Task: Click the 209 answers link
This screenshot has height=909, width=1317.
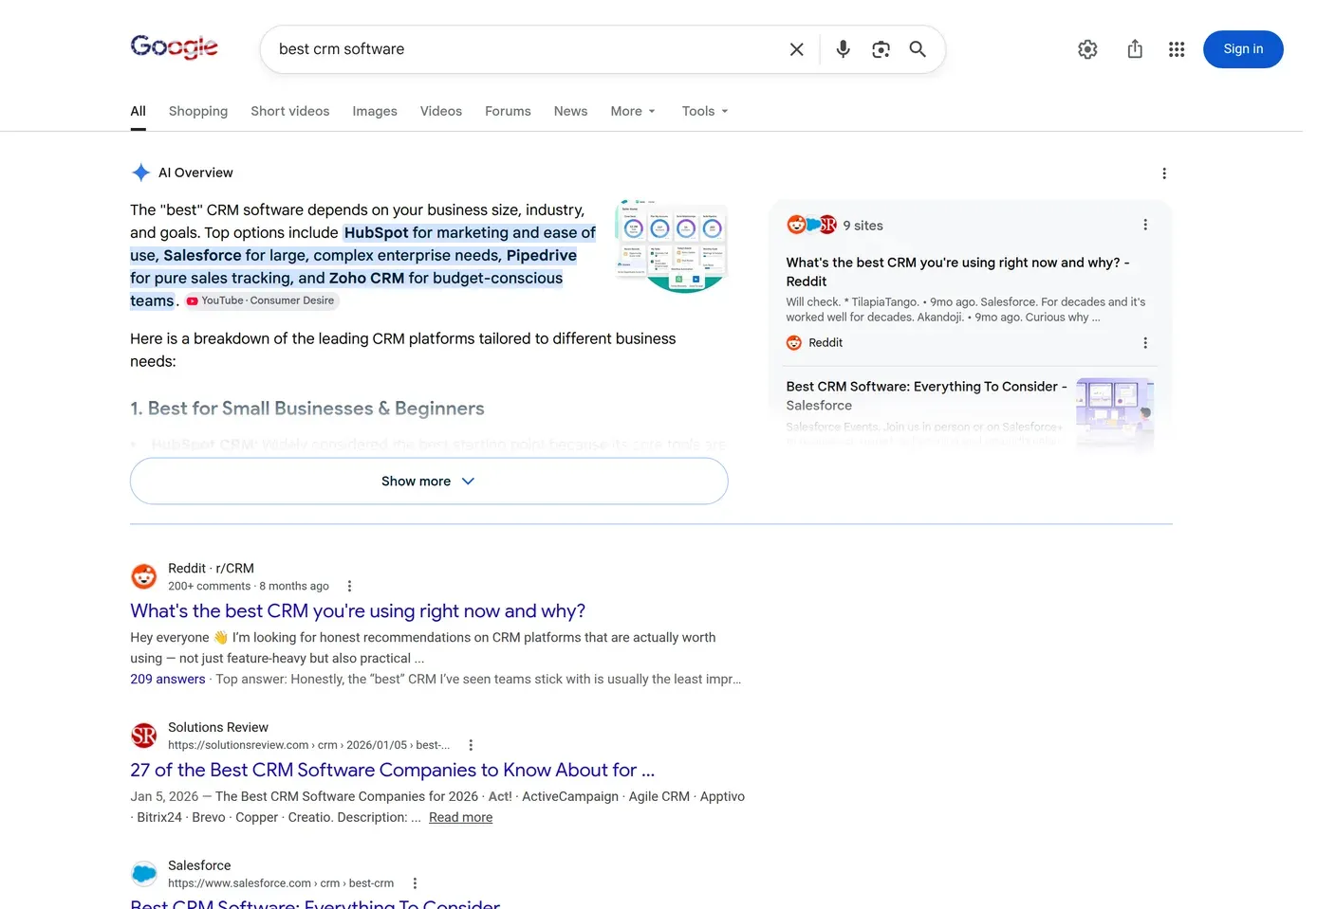Action: [168, 680]
